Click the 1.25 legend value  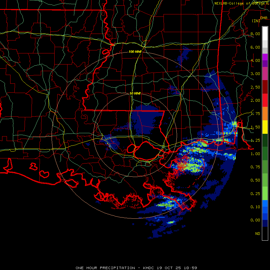pyautogui.click(x=255, y=140)
